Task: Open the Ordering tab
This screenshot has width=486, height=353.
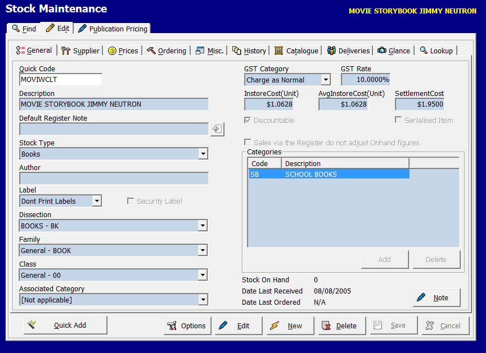Action: [x=166, y=51]
